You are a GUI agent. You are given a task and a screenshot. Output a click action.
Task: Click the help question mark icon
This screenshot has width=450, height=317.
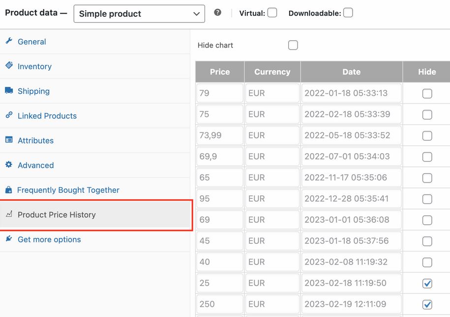[217, 12]
